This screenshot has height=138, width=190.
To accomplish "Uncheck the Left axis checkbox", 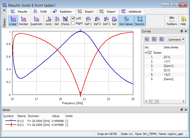I will [x=73, y=18].
